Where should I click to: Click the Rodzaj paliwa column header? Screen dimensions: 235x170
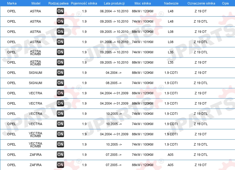pyautogui.click(x=59, y=3)
